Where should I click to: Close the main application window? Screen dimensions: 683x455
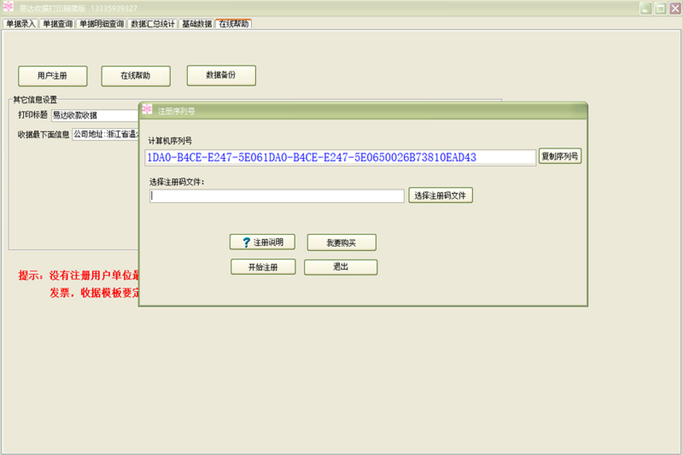674,8
